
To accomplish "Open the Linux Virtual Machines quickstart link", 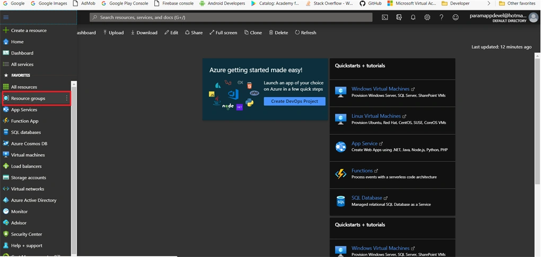I will (x=376, y=116).
